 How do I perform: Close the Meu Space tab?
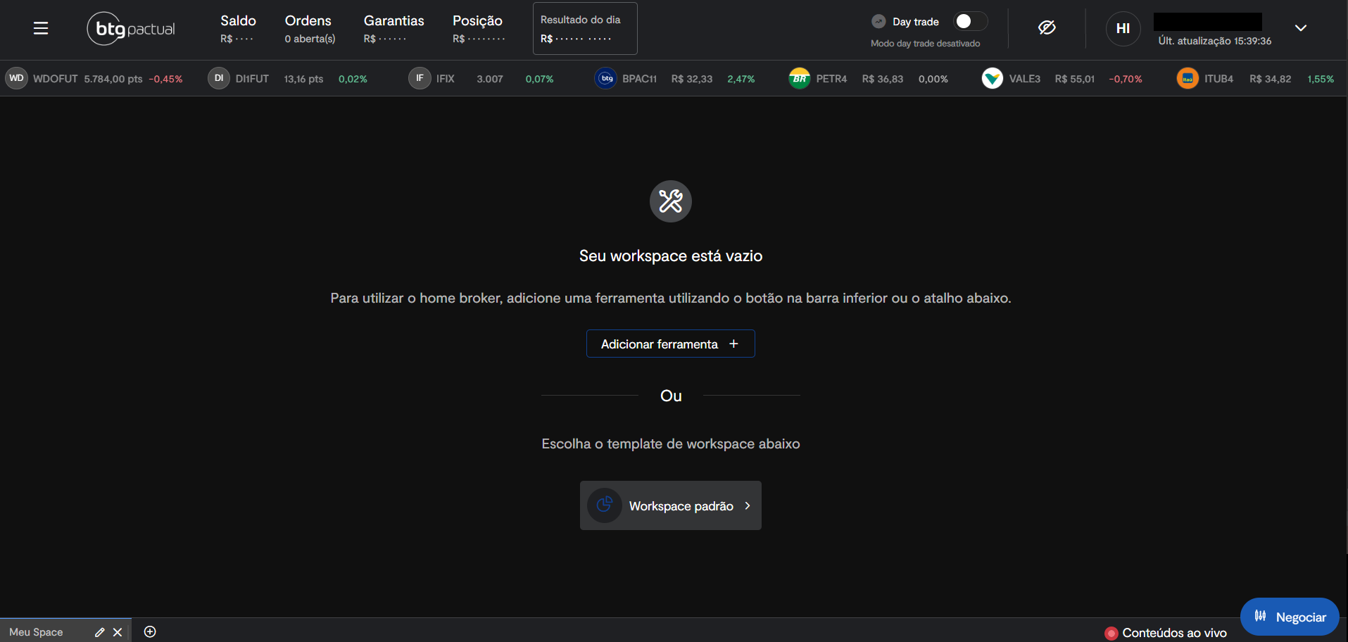(x=118, y=632)
